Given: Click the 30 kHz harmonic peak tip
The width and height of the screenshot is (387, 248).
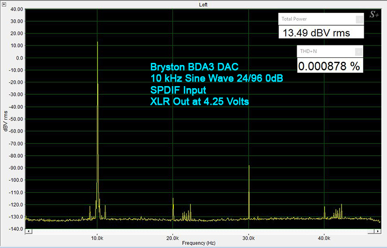Looking at the screenshot, I should click(x=249, y=166).
